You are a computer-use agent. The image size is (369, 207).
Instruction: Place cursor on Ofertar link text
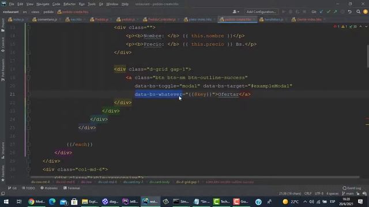(228, 94)
